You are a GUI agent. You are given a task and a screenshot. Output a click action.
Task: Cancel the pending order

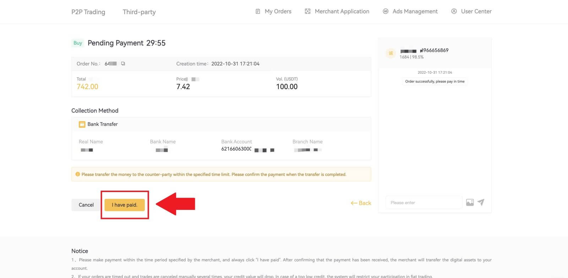[x=86, y=205]
